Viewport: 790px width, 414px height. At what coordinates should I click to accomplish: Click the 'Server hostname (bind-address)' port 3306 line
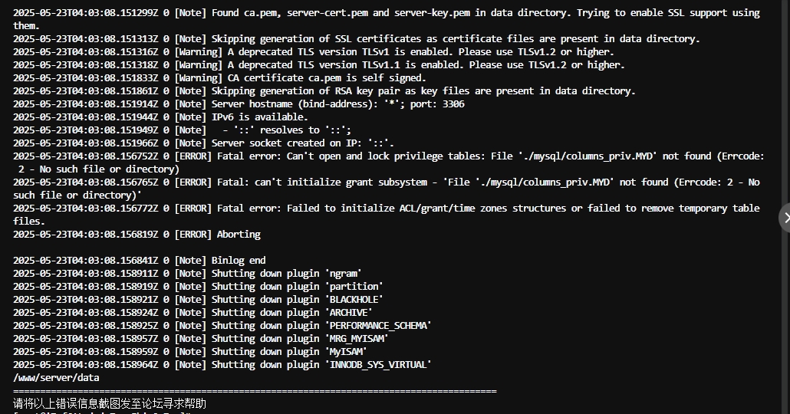[x=239, y=103]
